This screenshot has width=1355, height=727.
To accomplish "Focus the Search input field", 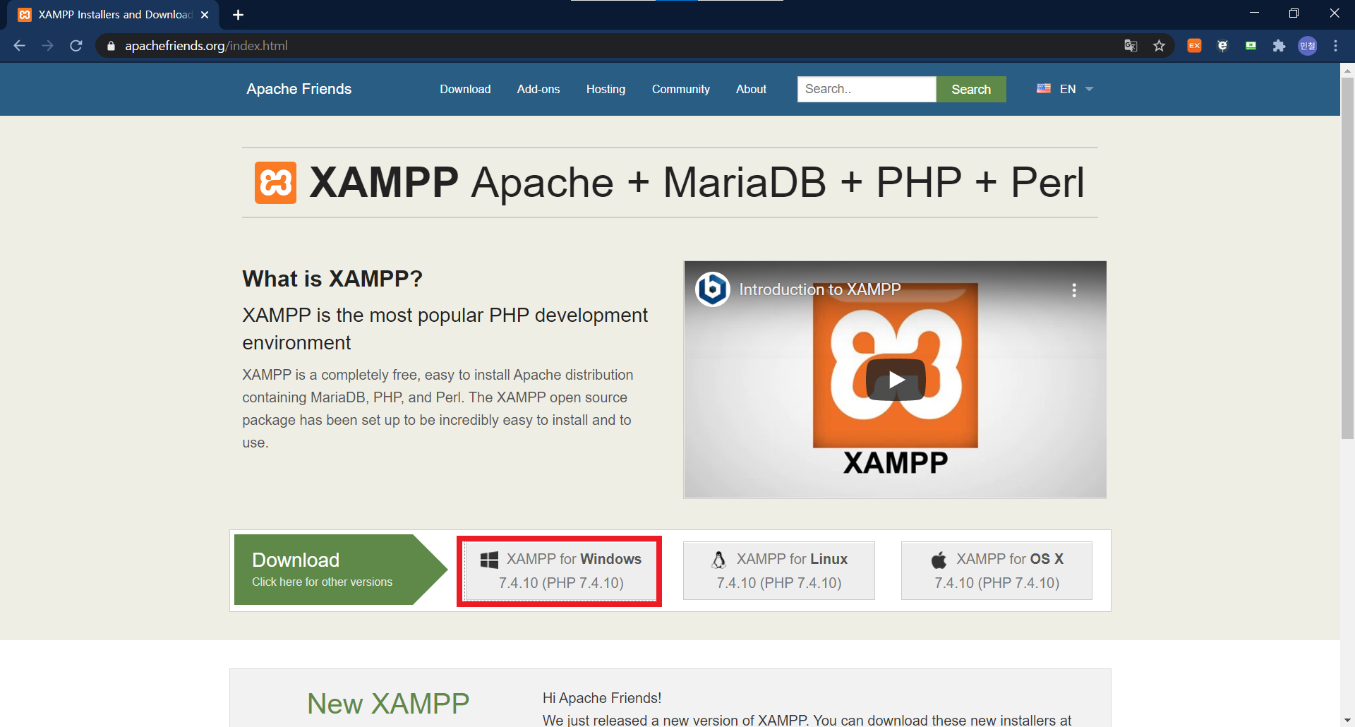I will [x=867, y=89].
